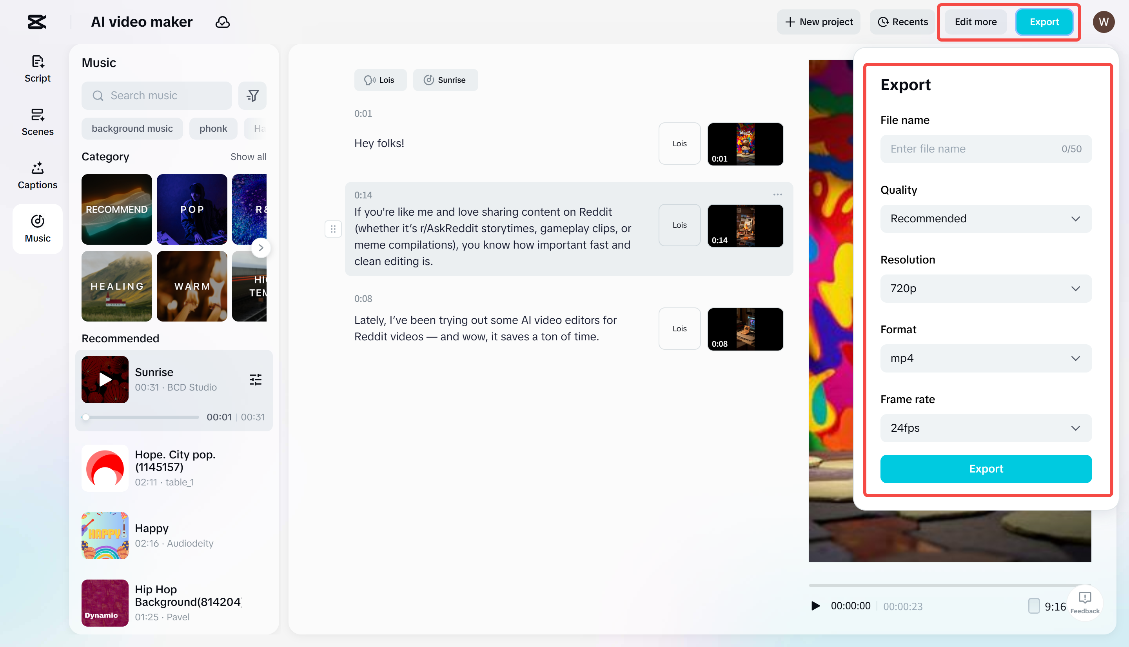Toggle the background music filter chip
This screenshot has height=647, width=1129.
point(132,129)
